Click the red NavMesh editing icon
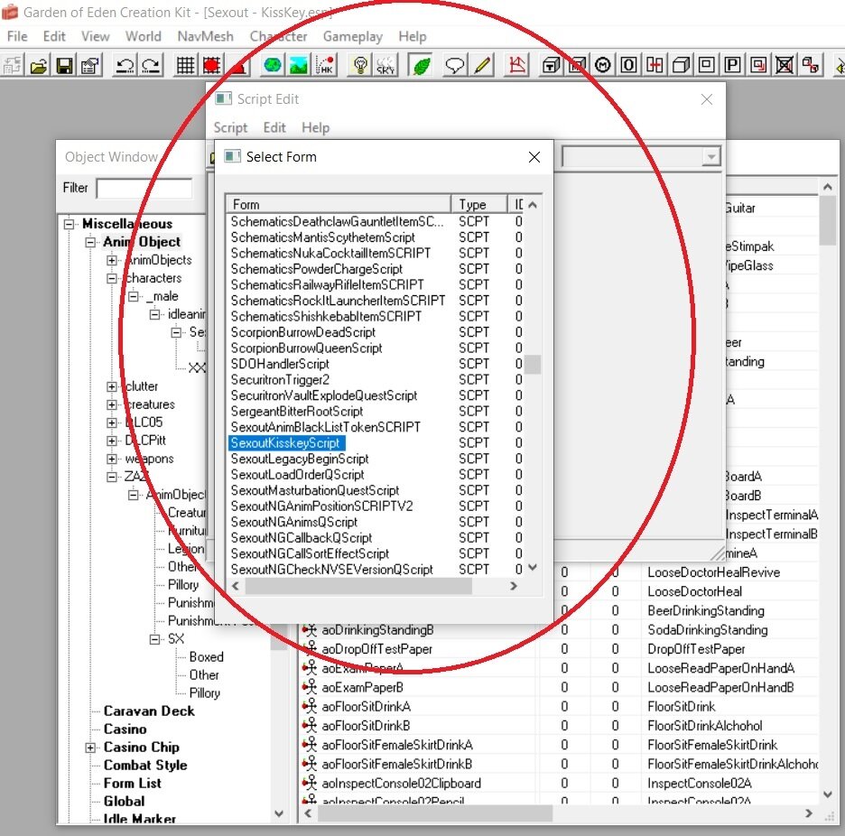Screen dimensions: 845x836 (516, 66)
